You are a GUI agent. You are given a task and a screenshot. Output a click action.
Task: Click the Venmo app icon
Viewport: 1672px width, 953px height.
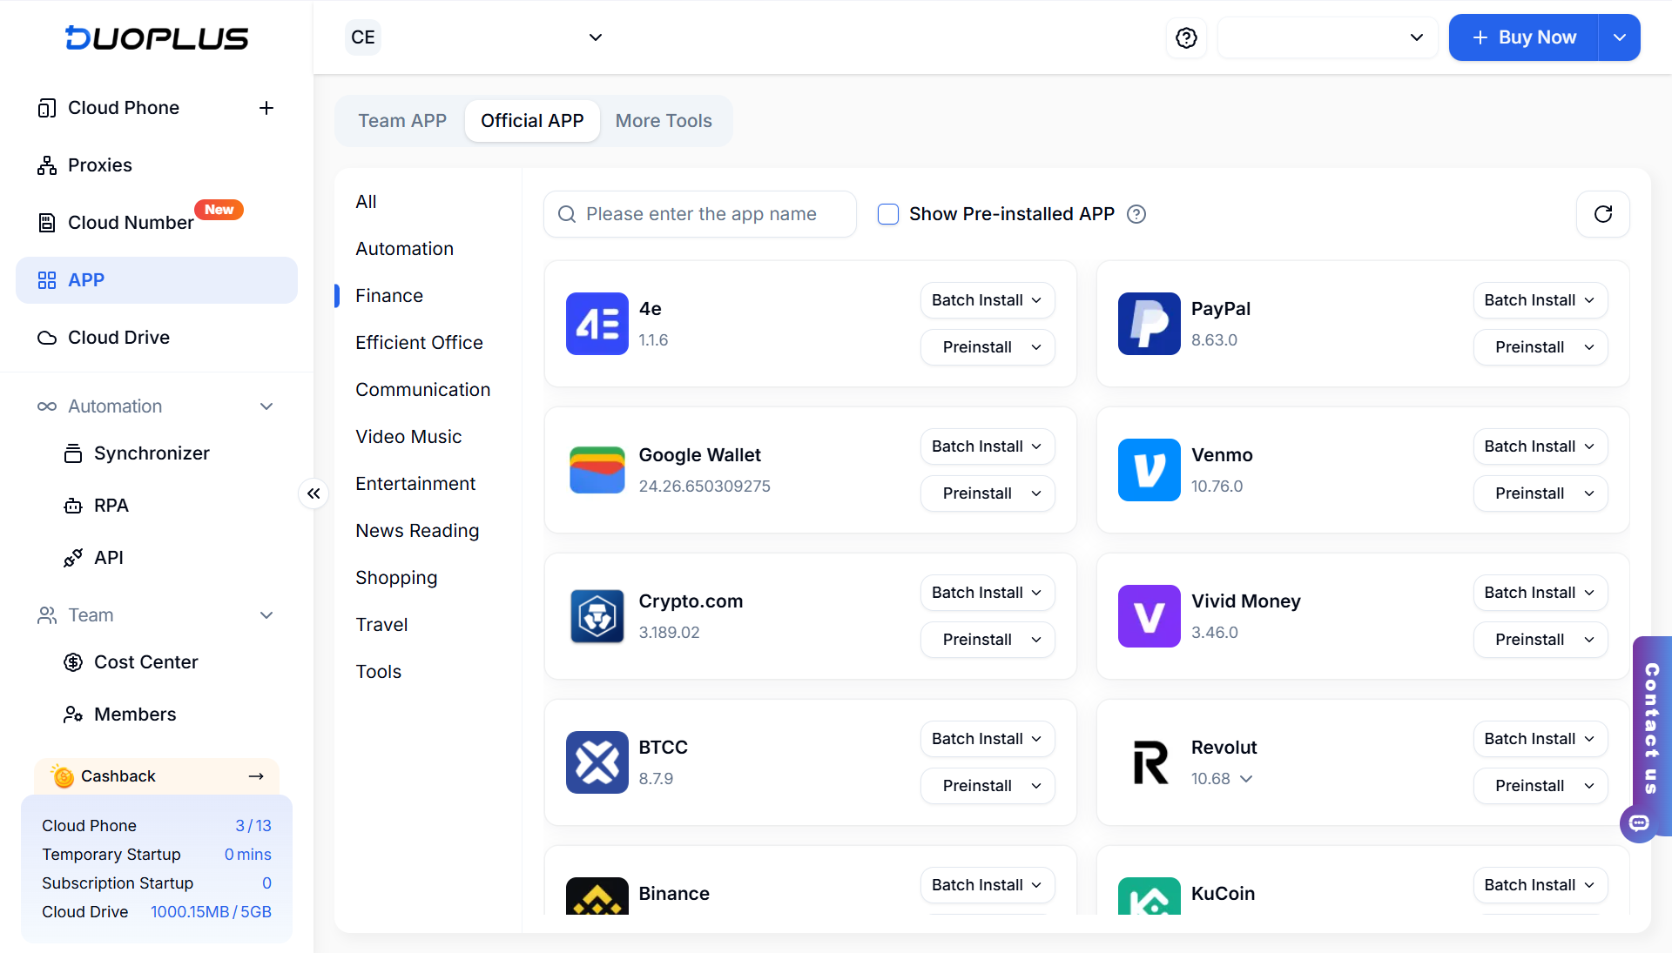click(x=1149, y=470)
